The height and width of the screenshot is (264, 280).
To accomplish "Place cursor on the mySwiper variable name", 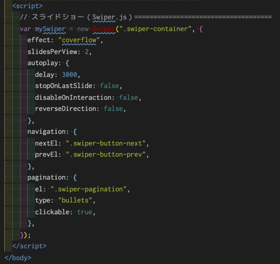I will [x=50, y=29].
